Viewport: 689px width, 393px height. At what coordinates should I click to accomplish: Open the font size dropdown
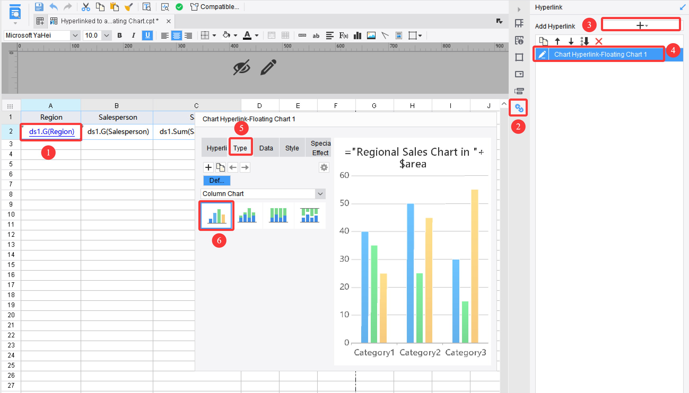tap(107, 35)
